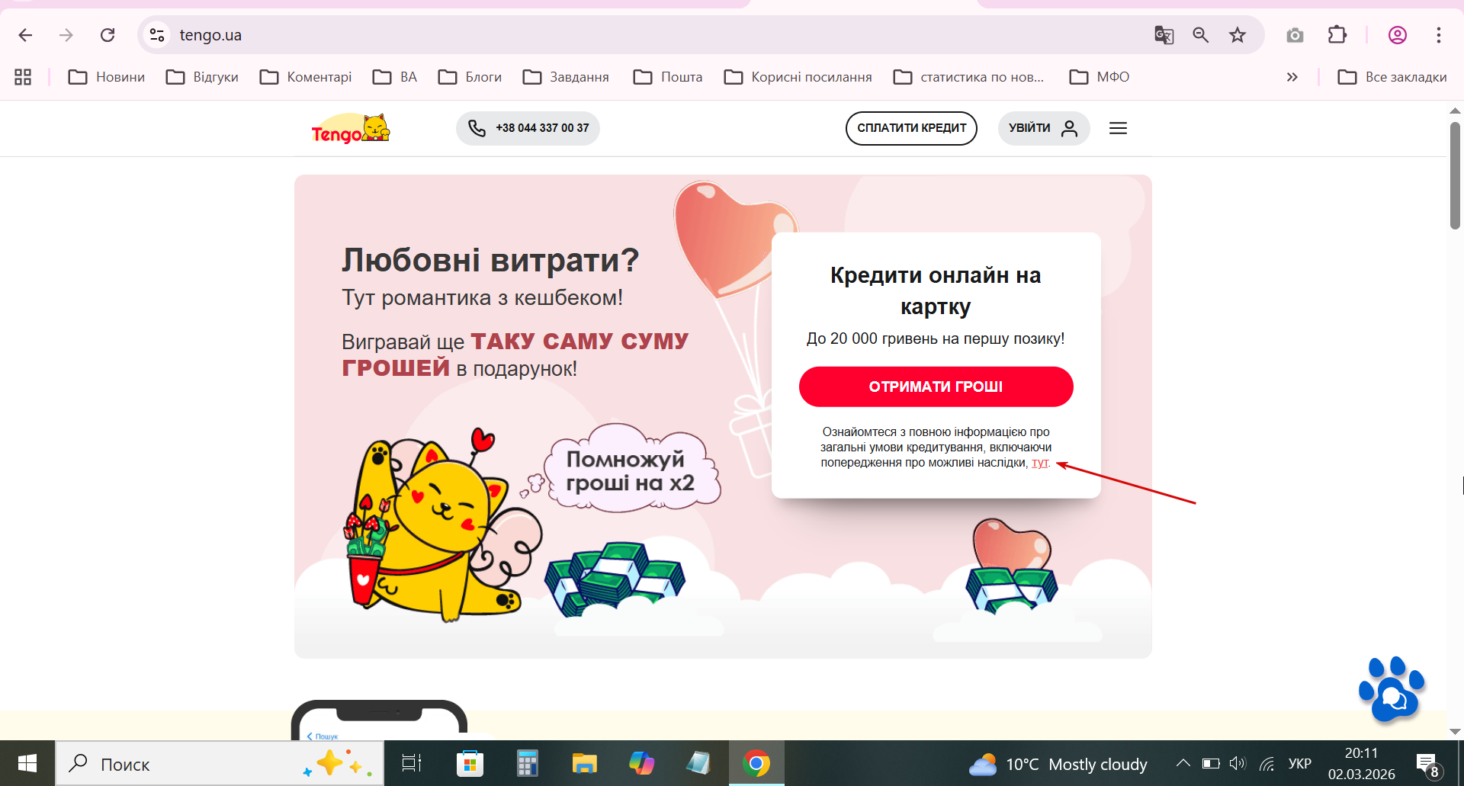Click the Windows Поиск search box
This screenshot has width=1464, height=786.
220,764
